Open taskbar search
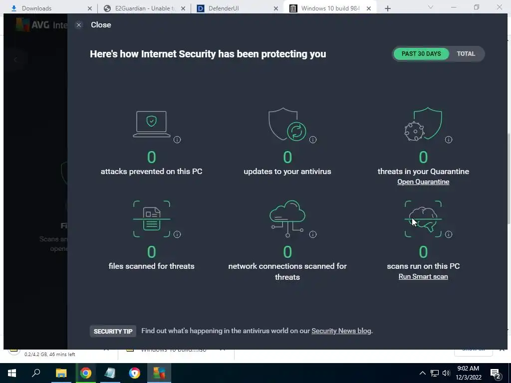511x383 pixels. [36, 373]
